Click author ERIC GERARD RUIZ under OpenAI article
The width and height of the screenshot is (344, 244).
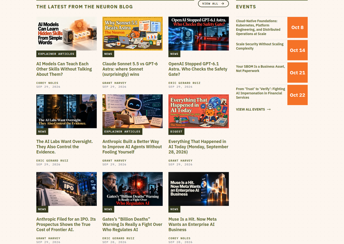pyautogui.click(x=184, y=83)
